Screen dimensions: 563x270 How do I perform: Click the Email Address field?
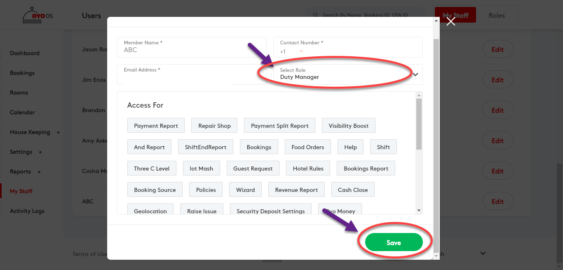[192, 74]
